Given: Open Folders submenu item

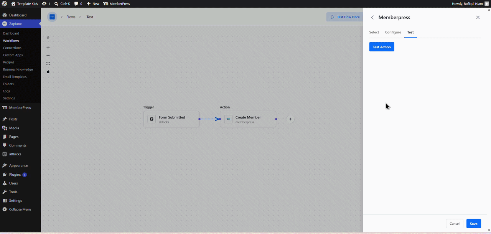Looking at the screenshot, I should [8, 84].
